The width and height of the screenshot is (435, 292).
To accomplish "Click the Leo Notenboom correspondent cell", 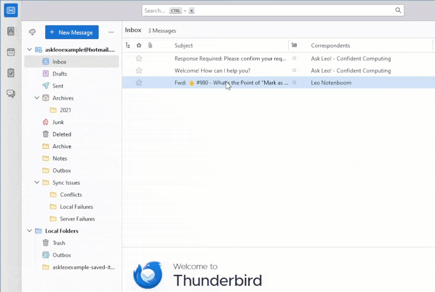I will (331, 83).
